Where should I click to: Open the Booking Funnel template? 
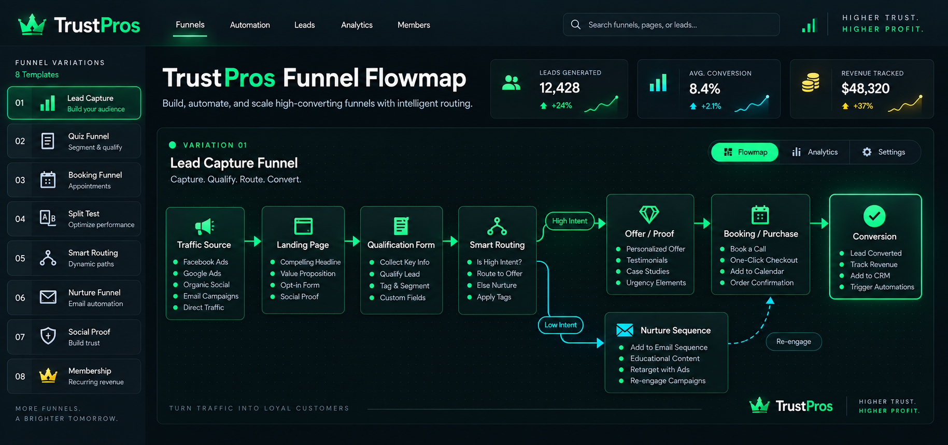point(74,180)
